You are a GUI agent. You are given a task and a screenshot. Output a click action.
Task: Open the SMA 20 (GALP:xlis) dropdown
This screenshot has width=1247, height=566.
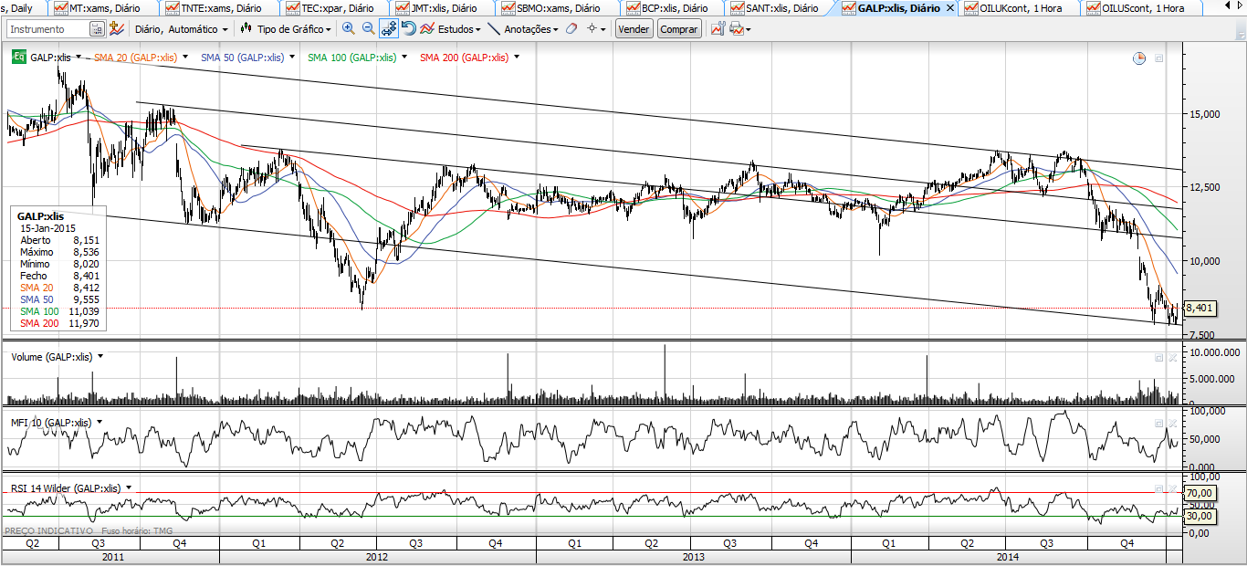click(185, 58)
